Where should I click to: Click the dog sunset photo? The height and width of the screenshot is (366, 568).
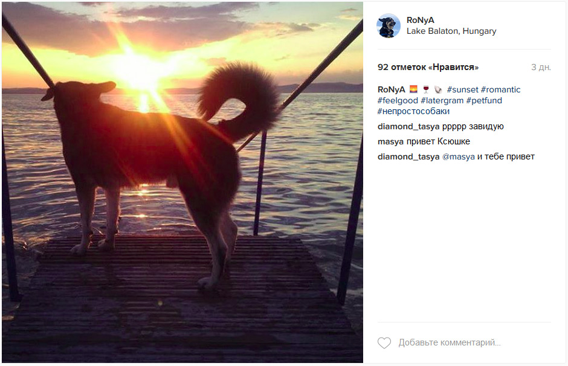point(182,182)
